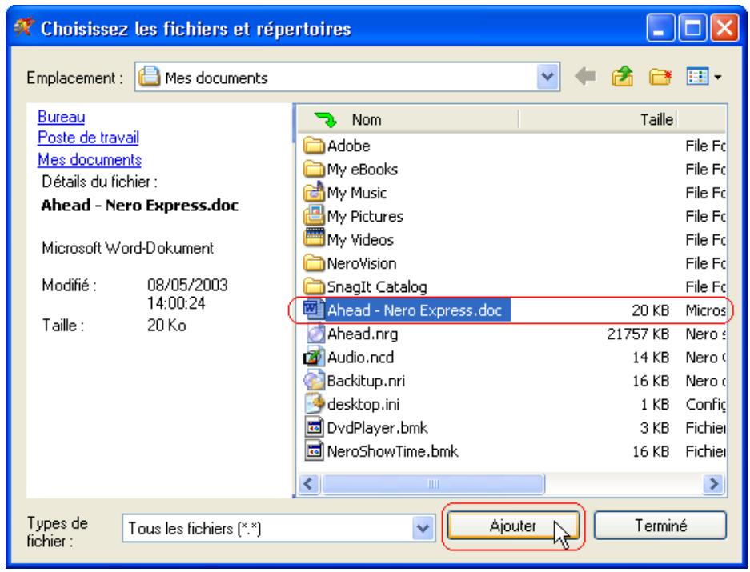The width and height of the screenshot is (750, 572).
Task: Select the file name Backitup.nri
Action: pyautogui.click(x=366, y=381)
